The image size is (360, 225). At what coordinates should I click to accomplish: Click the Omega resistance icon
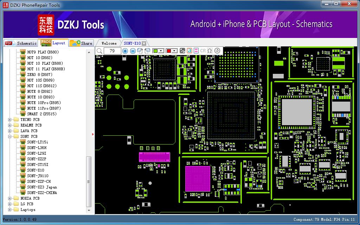210,51
